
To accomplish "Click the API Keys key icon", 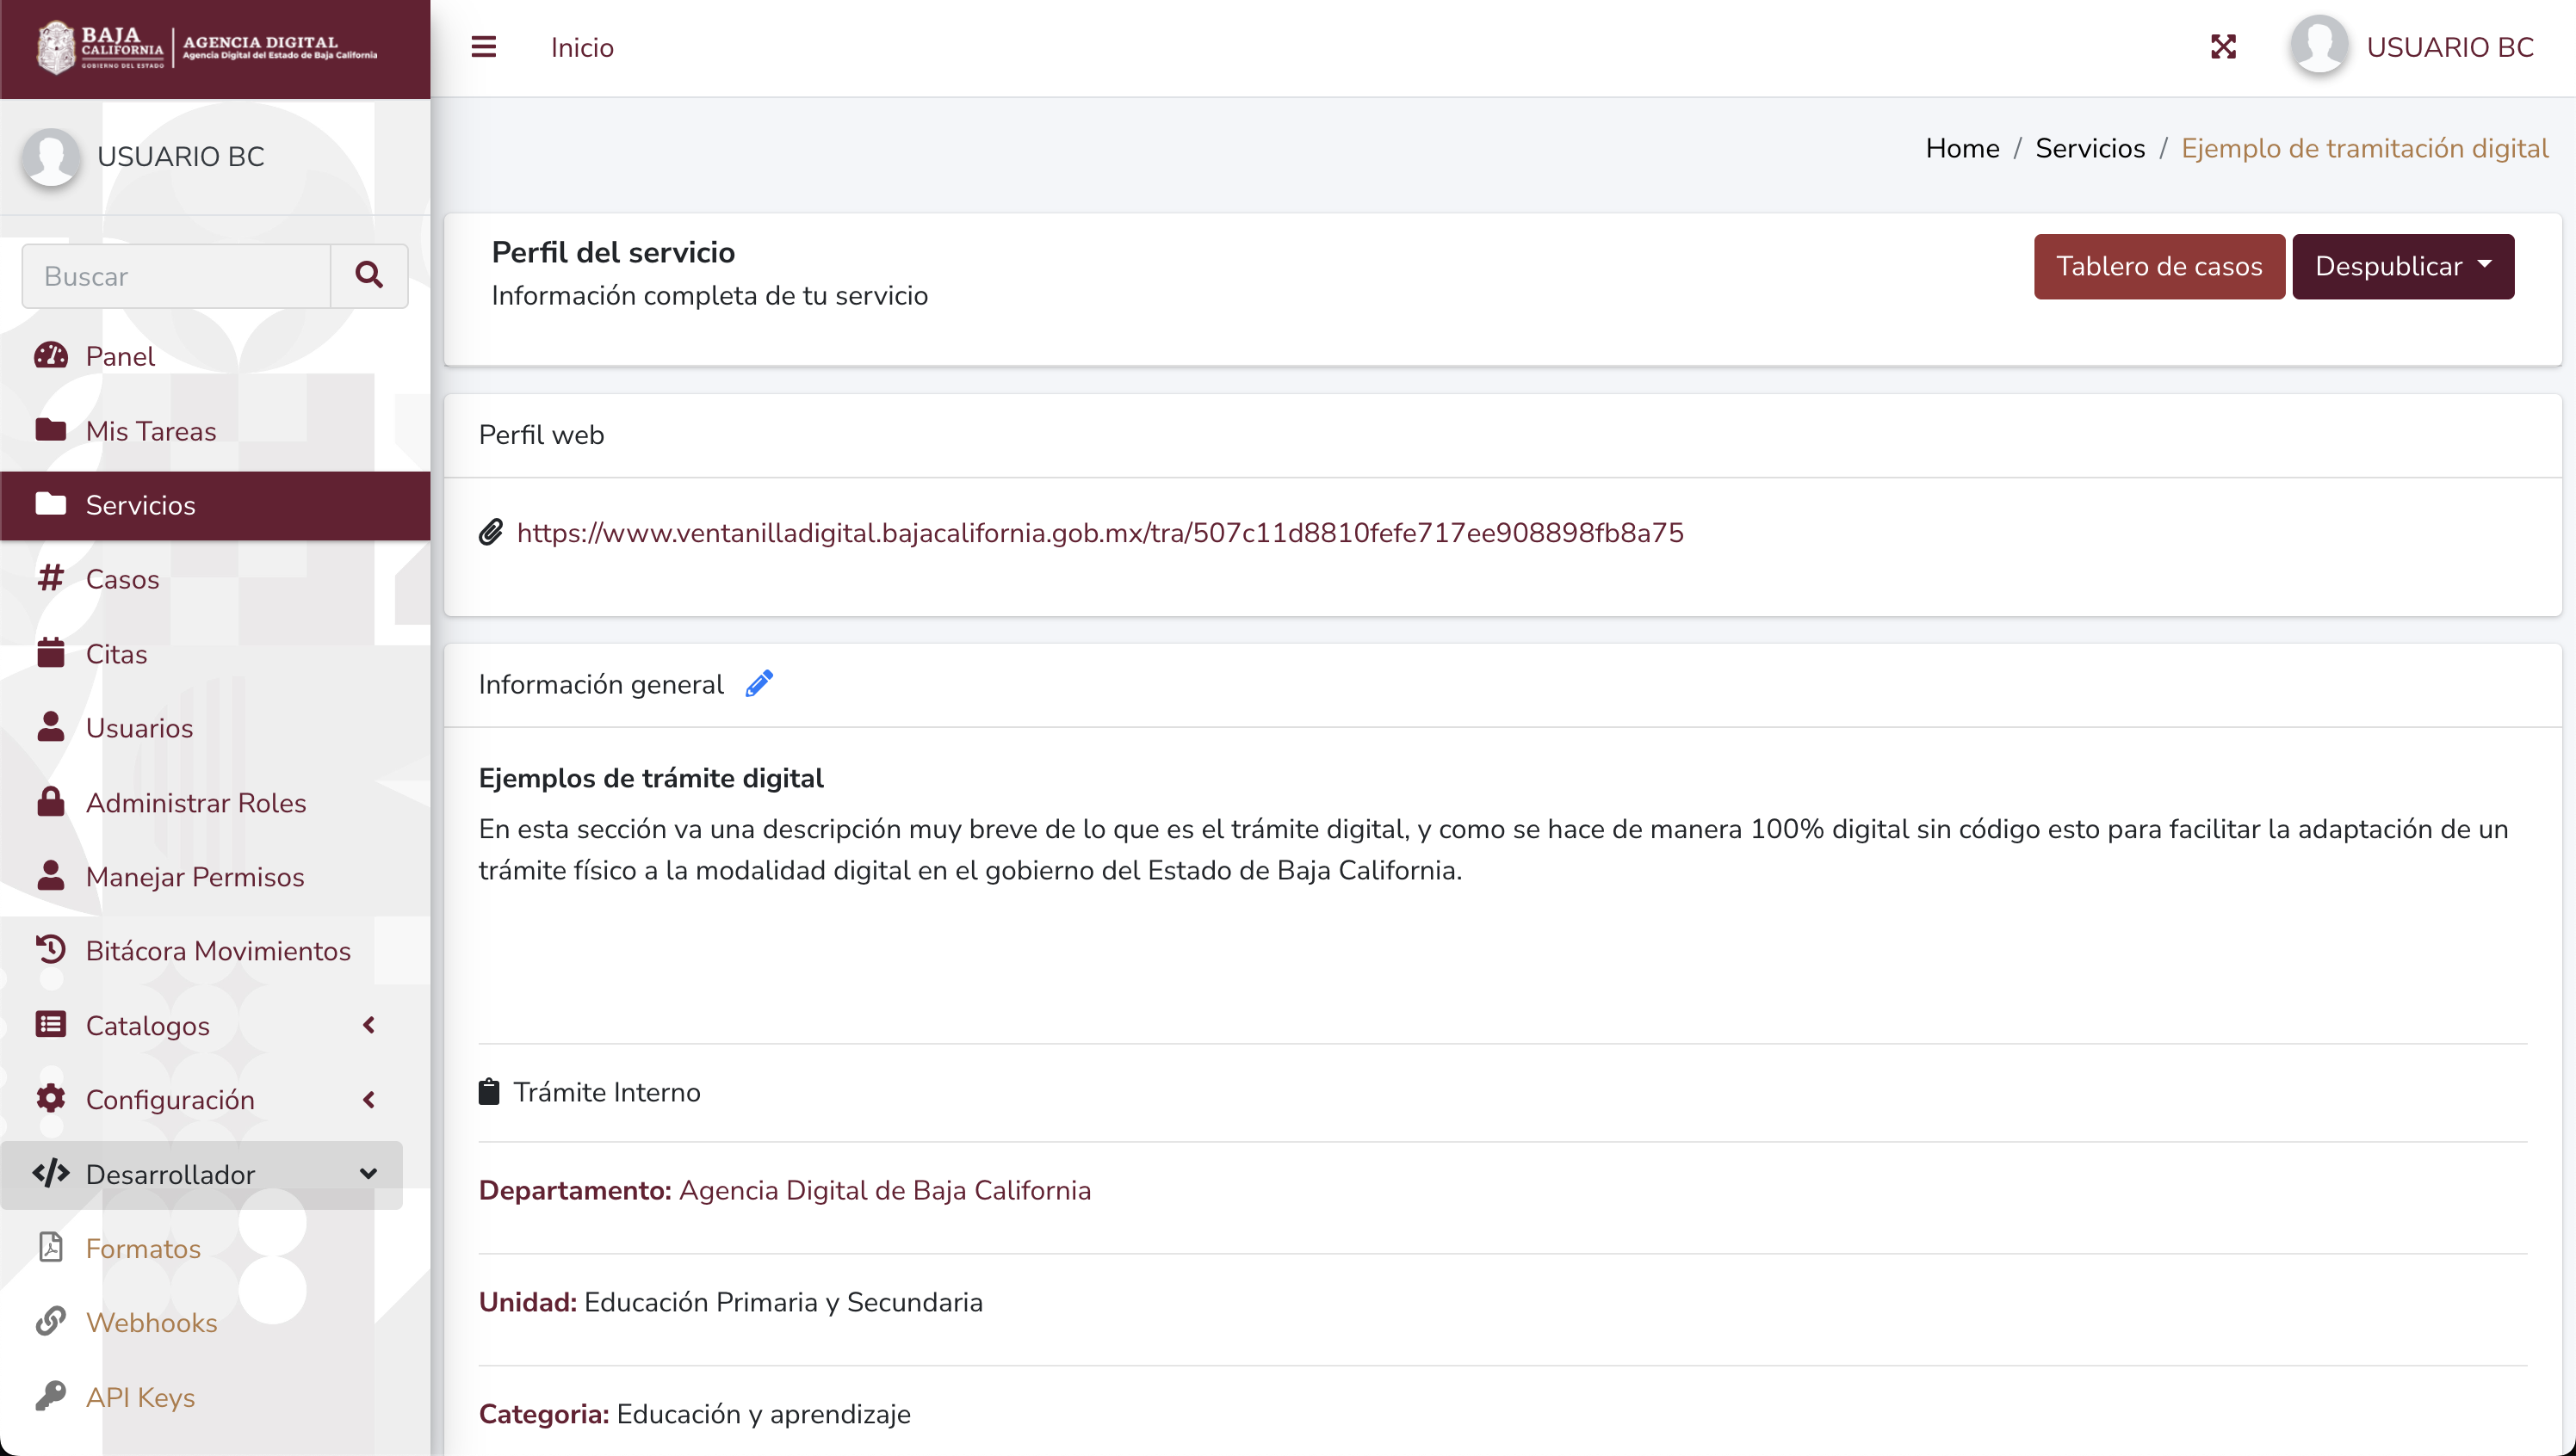I will tap(51, 1396).
